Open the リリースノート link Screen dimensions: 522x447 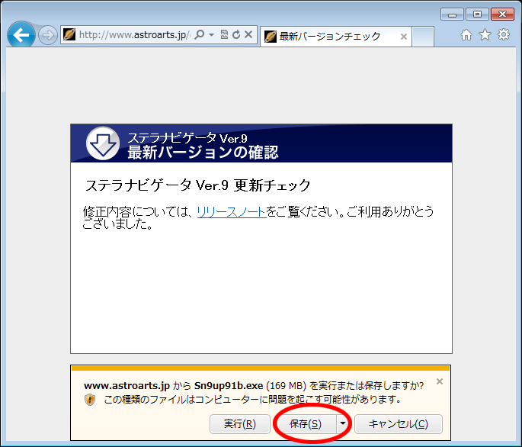point(232,211)
